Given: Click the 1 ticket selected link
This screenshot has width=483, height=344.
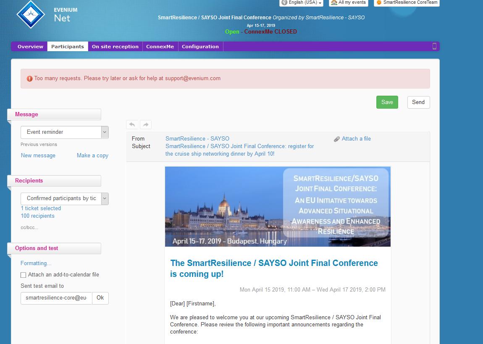Looking at the screenshot, I should (x=41, y=208).
